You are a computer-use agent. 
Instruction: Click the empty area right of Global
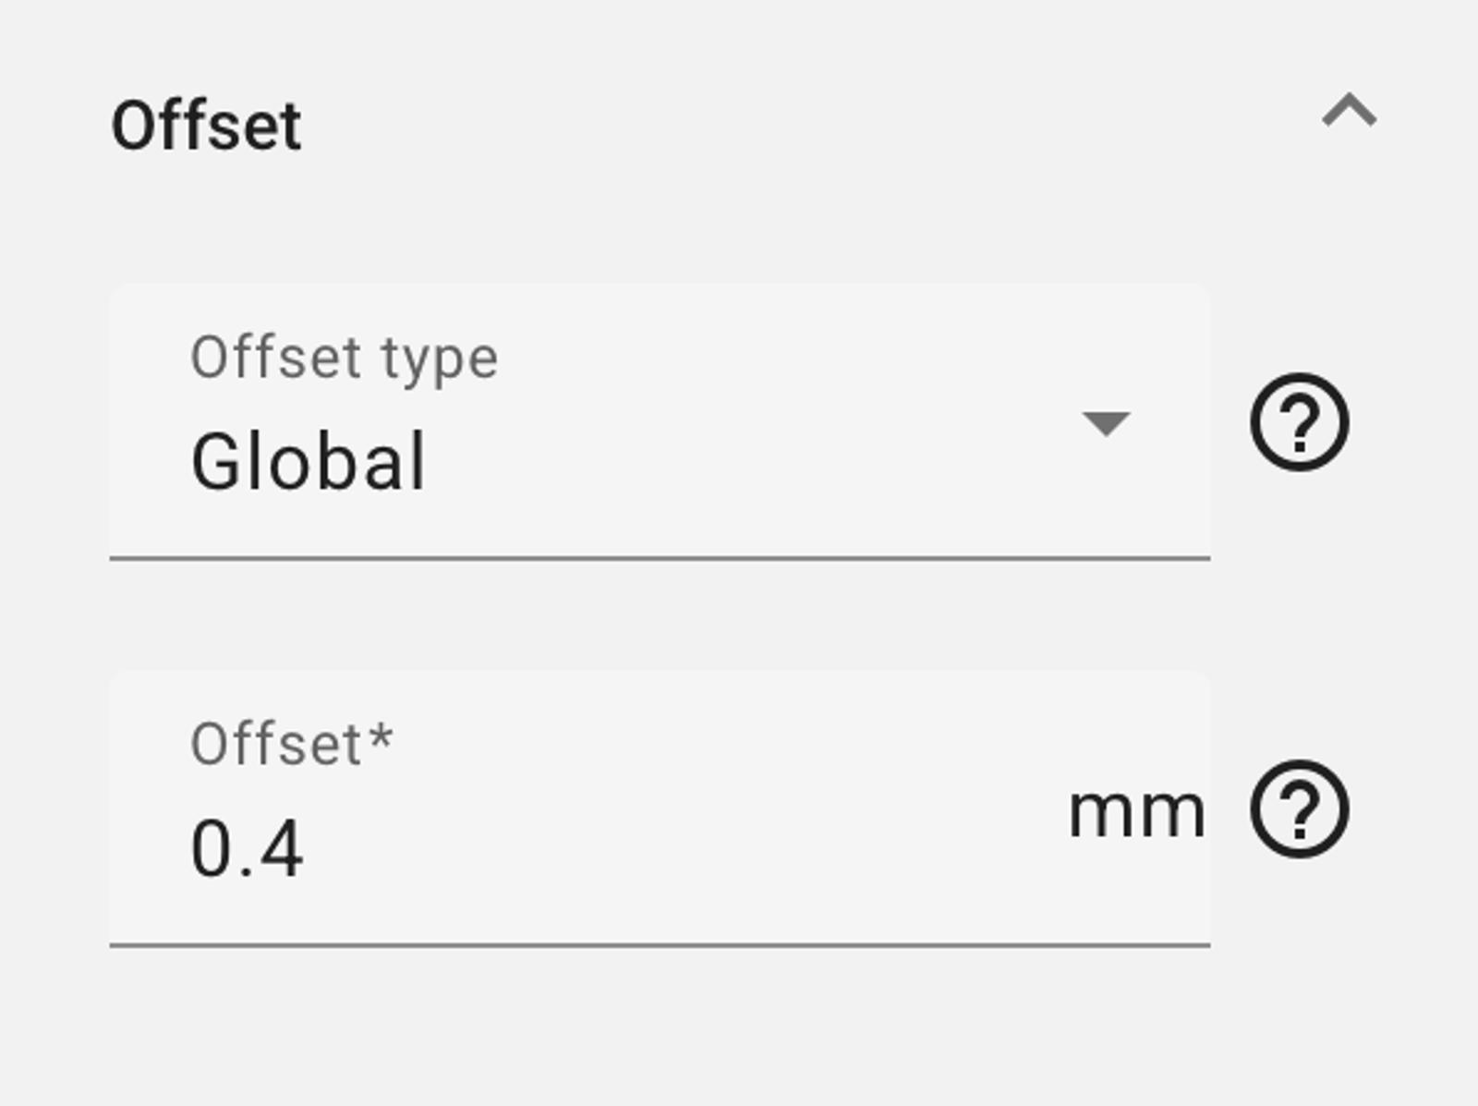pos(739,462)
